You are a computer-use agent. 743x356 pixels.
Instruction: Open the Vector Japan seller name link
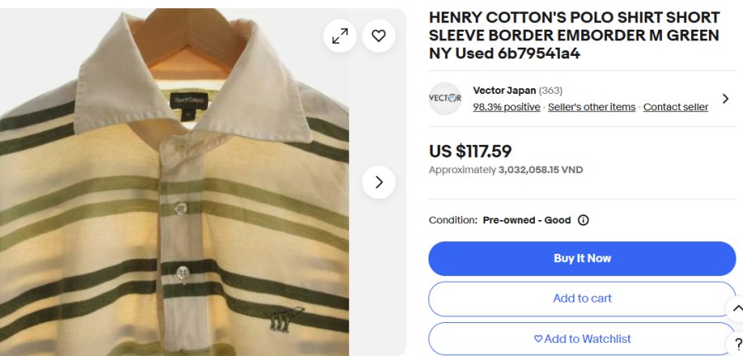pyautogui.click(x=504, y=91)
